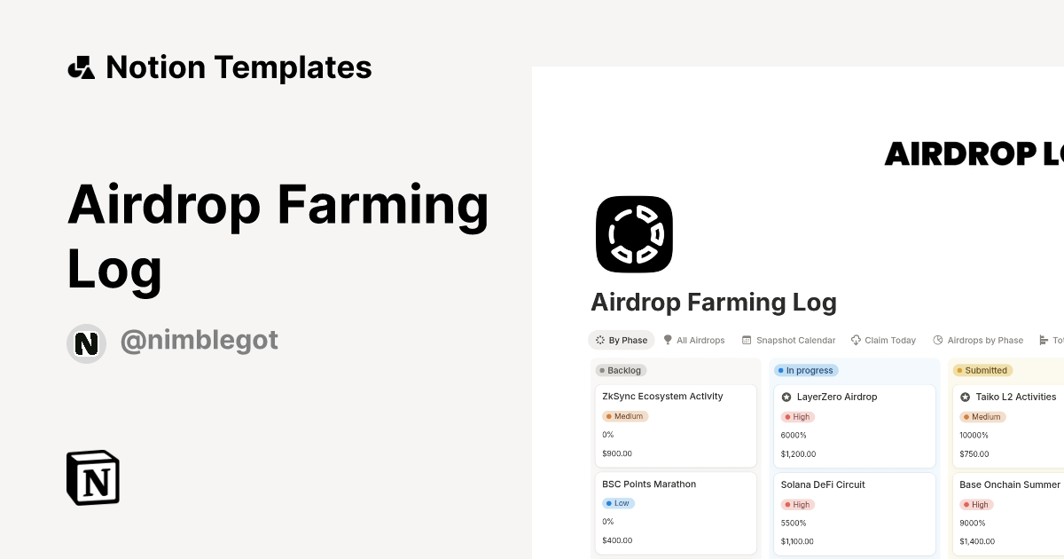Expand the Submitted column header
1064x559 pixels.
pos(982,370)
